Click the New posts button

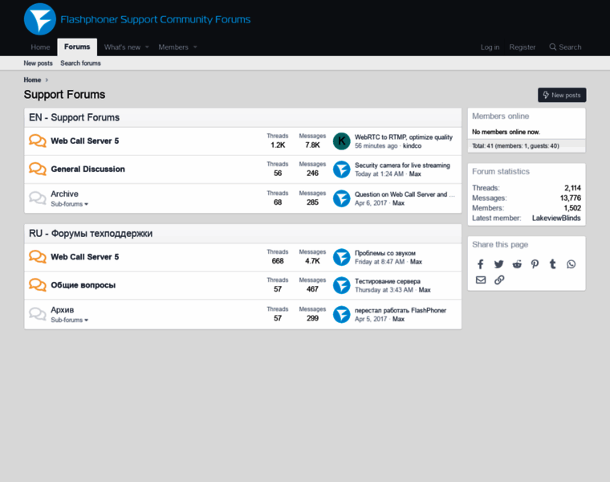562,95
